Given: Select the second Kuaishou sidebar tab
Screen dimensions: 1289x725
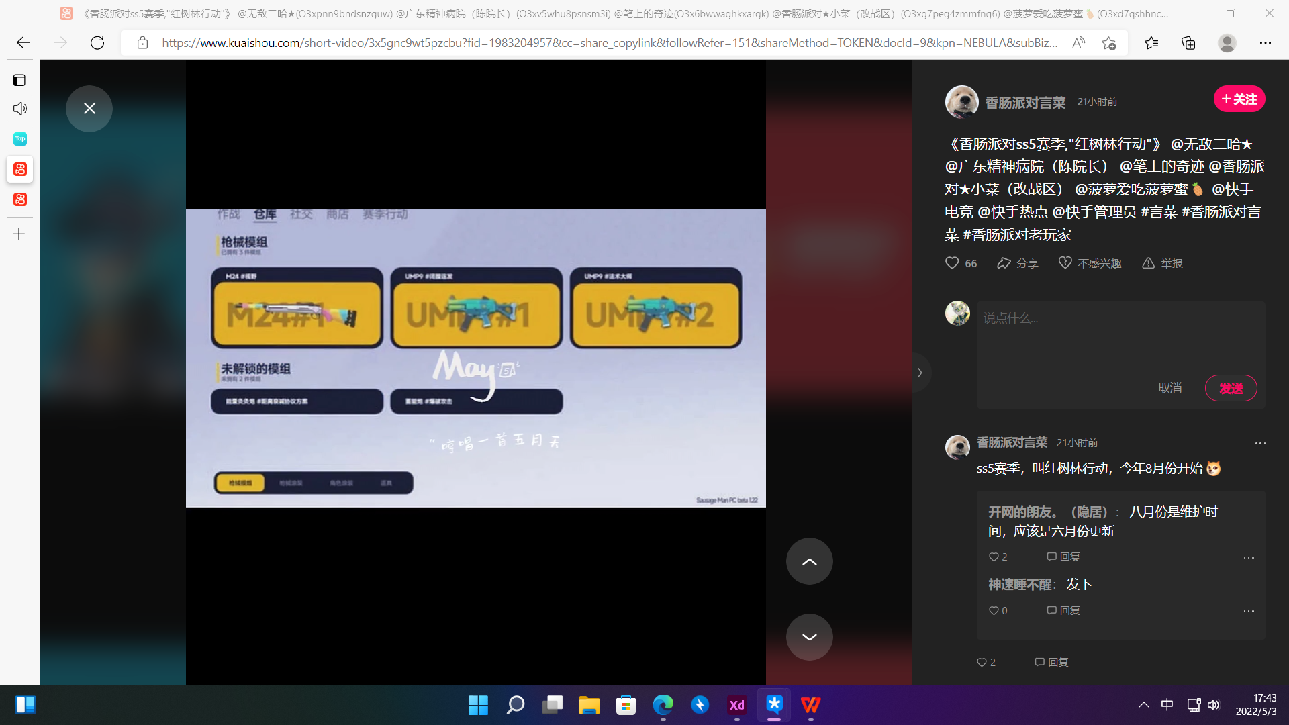Looking at the screenshot, I should click(20, 199).
